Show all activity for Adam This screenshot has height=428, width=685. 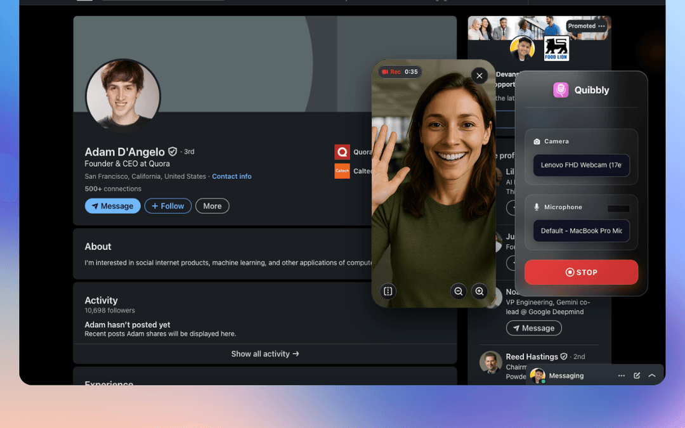tap(265, 354)
